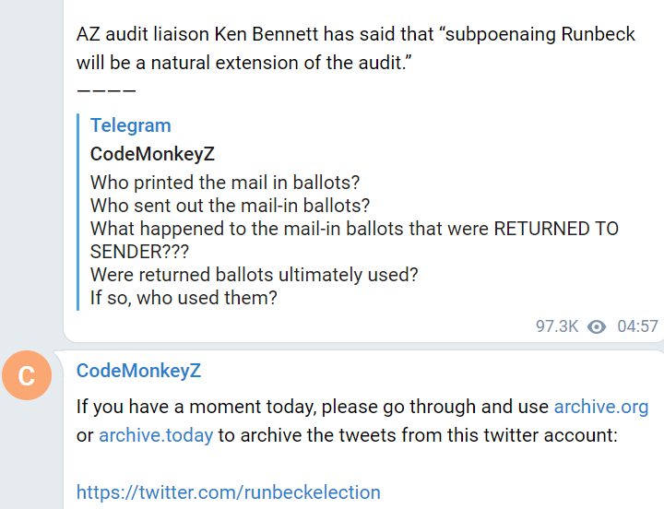Screen dimensions: 664x509
Task: Click the 'If so, who used them?' line
Action: pos(184,297)
